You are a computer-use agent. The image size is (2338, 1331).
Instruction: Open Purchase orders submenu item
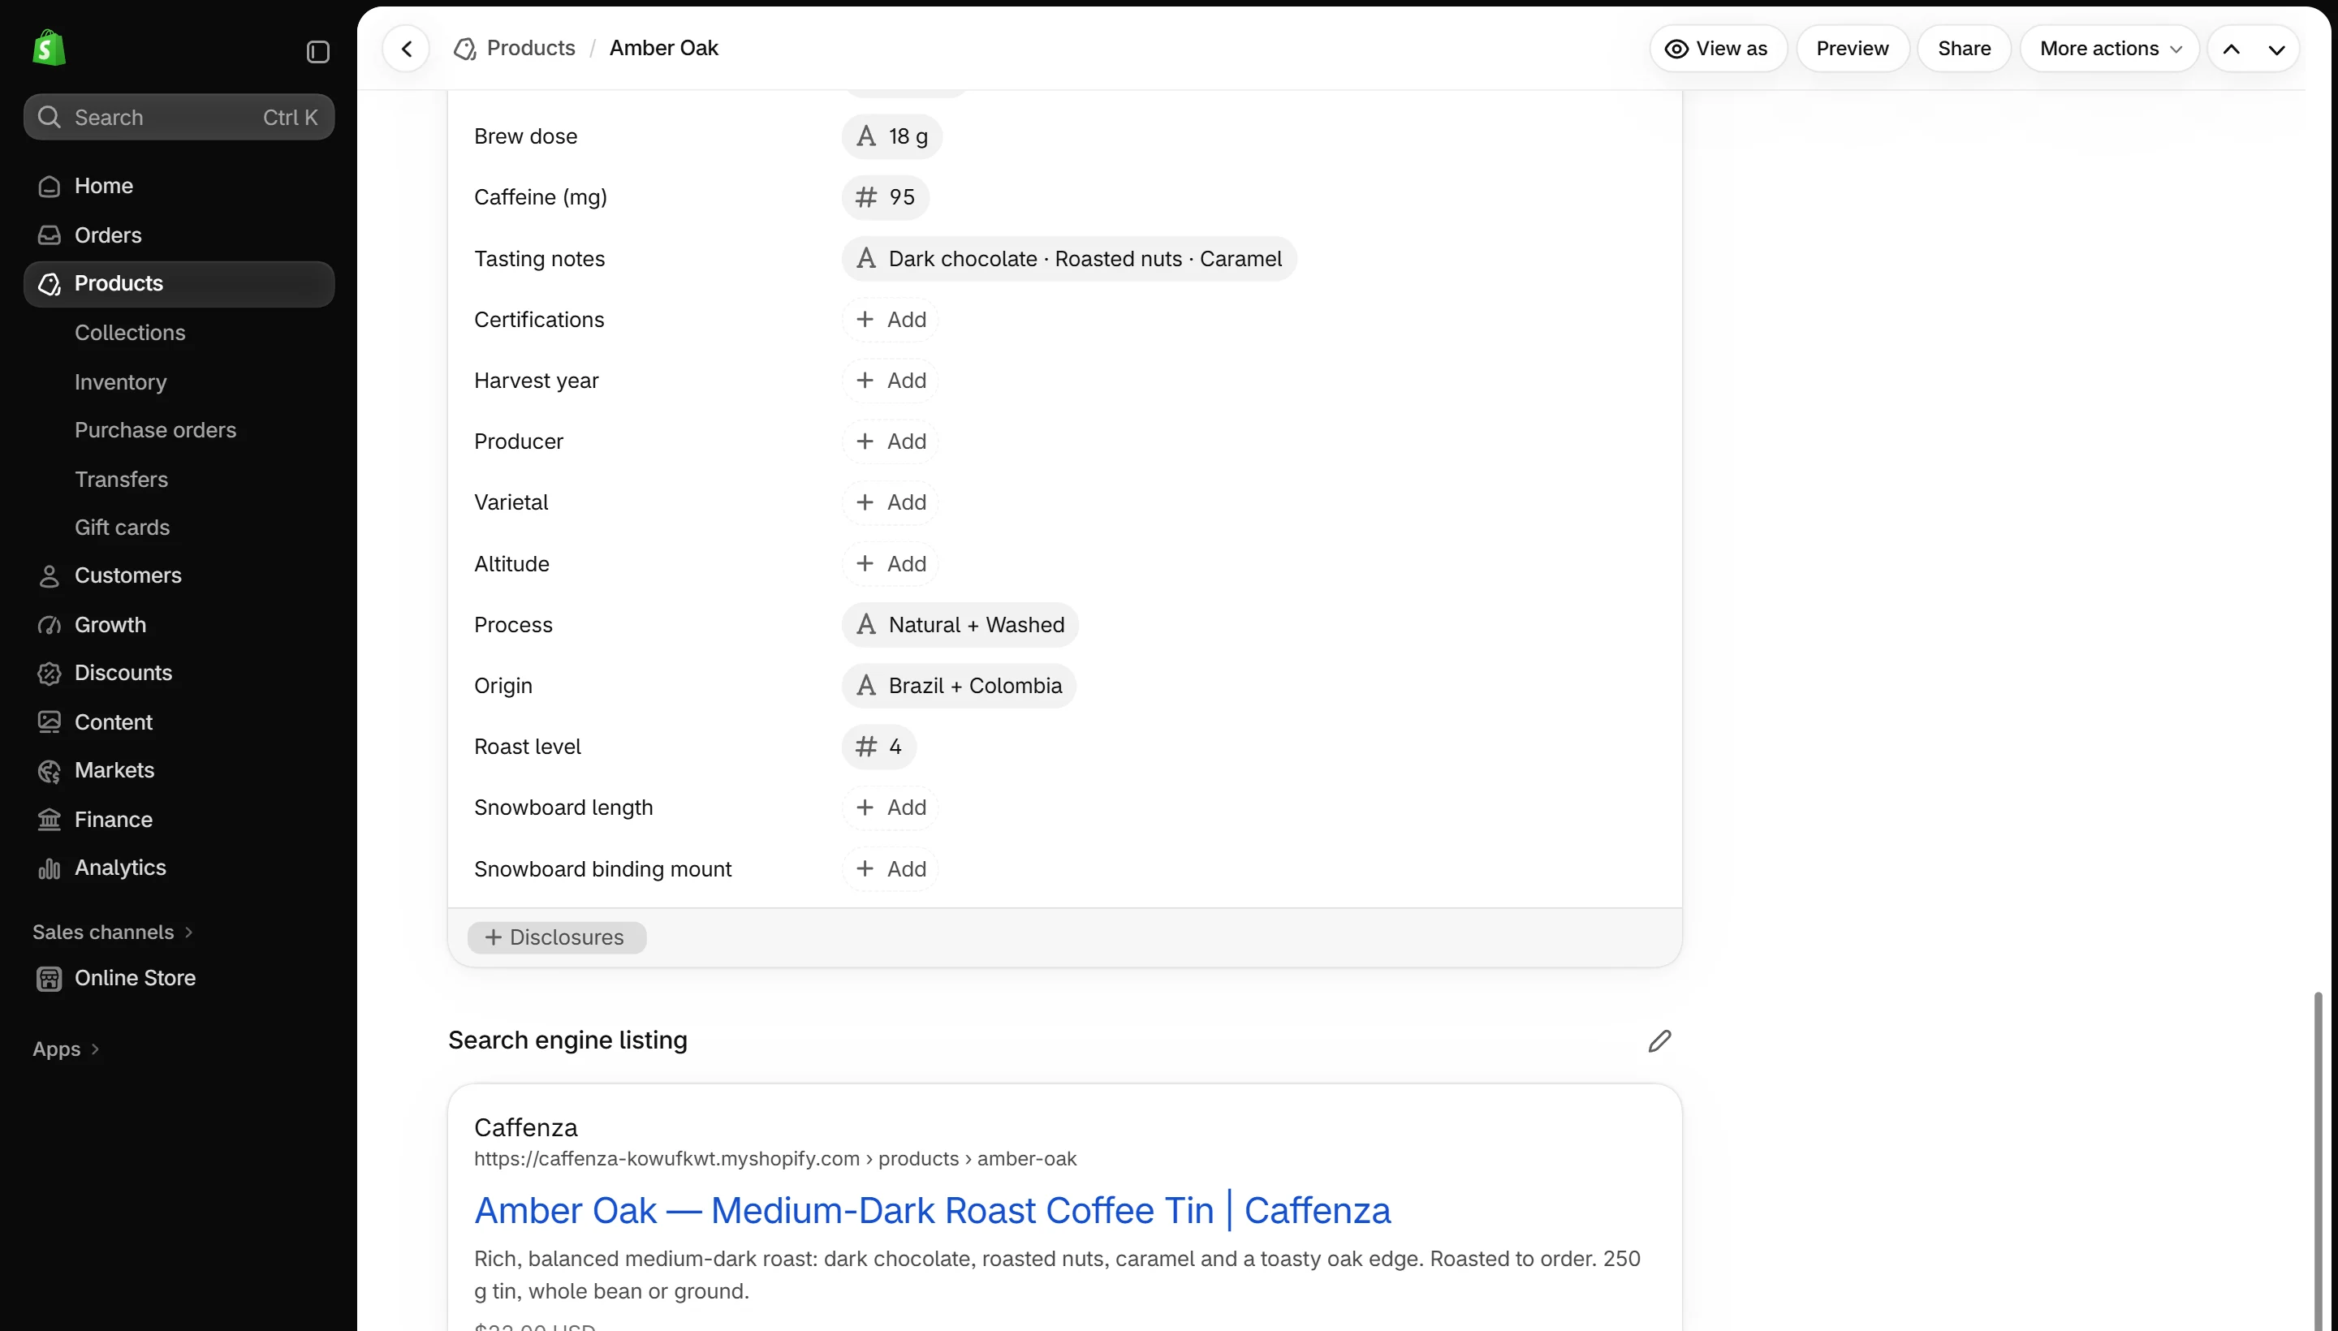[155, 429]
